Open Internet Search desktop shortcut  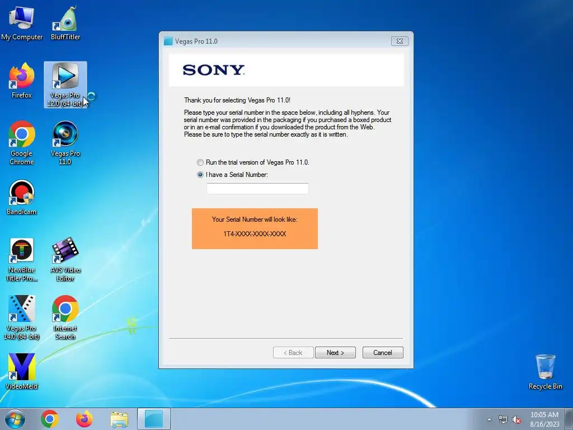tap(65, 318)
